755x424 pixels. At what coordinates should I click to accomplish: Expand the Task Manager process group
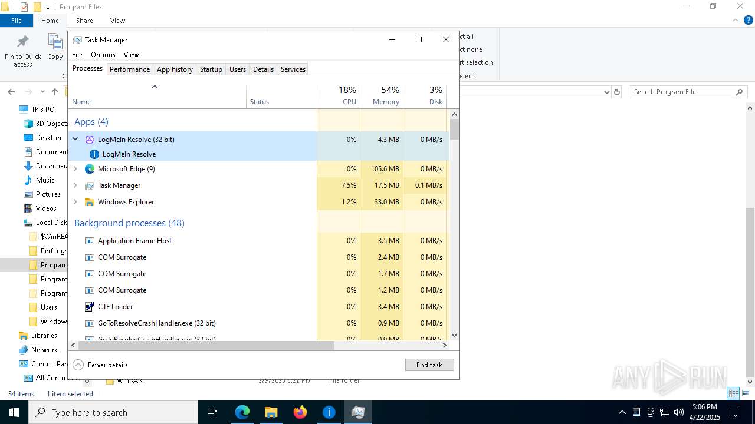pyautogui.click(x=75, y=185)
